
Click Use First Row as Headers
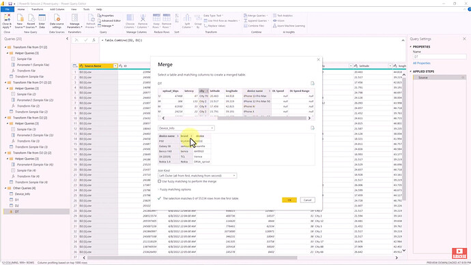click(x=222, y=20)
